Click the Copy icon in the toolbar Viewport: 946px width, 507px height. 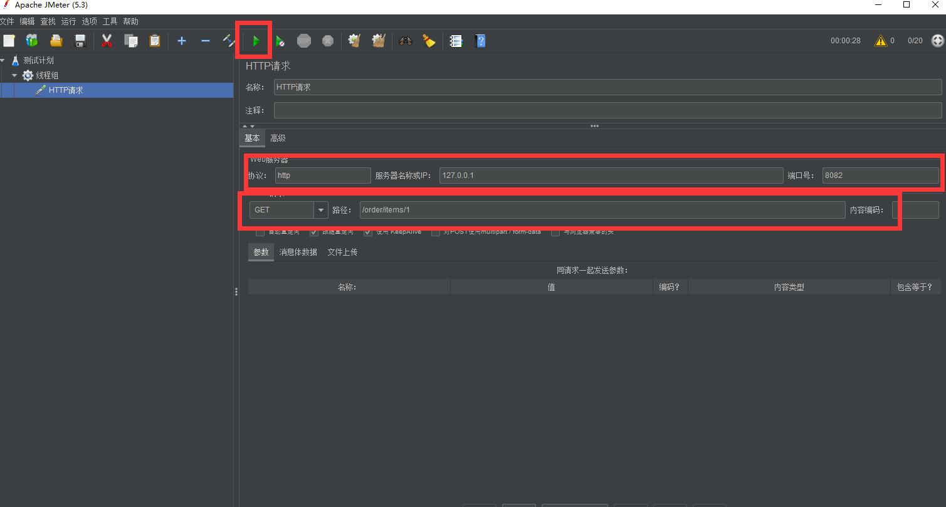(131, 41)
